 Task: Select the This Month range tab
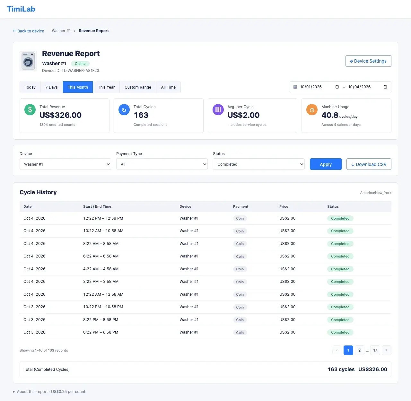(78, 87)
